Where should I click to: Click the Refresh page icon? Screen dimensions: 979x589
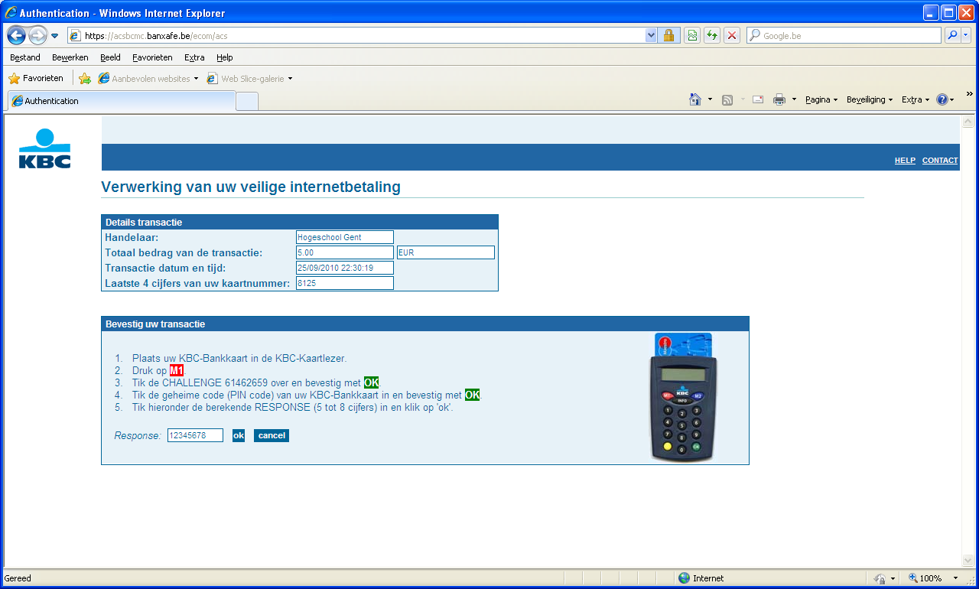[712, 35]
